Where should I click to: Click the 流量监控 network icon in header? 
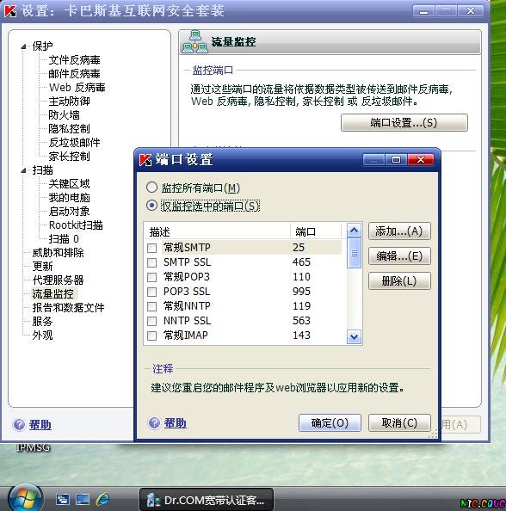195,41
